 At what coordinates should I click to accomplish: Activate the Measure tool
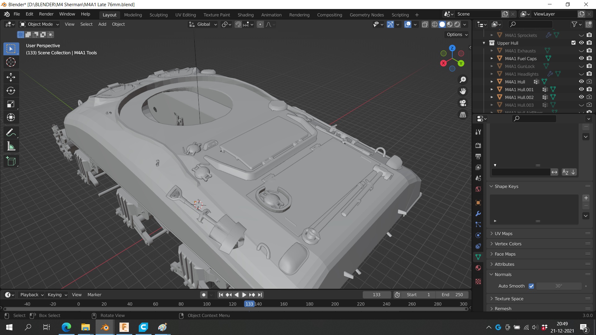11,146
